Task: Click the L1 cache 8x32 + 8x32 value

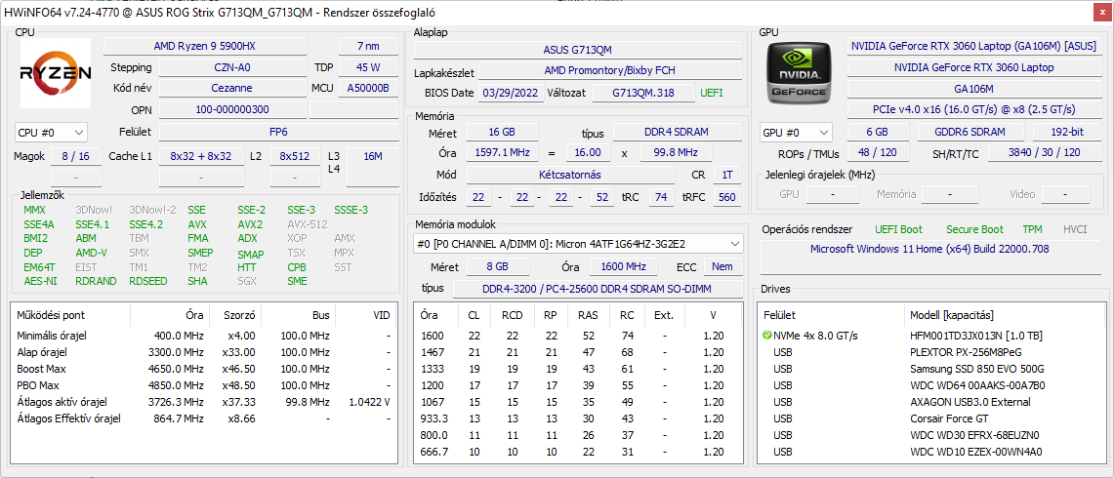Action: coord(201,156)
